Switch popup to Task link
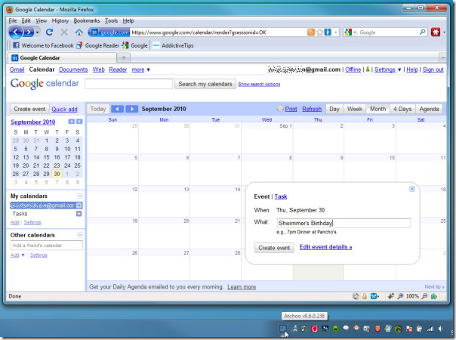The height and width of the screenshot is (340, 456). pyautogui.click(x=281, y=196)
